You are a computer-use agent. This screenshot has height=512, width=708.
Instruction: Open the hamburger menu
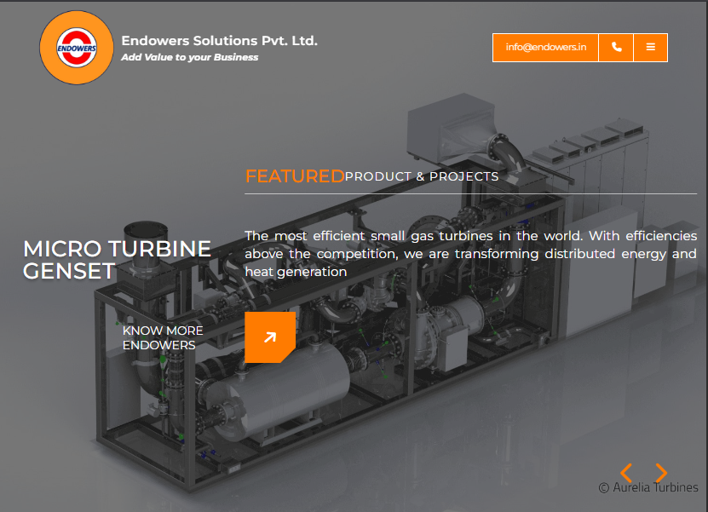tap(650, 48)
